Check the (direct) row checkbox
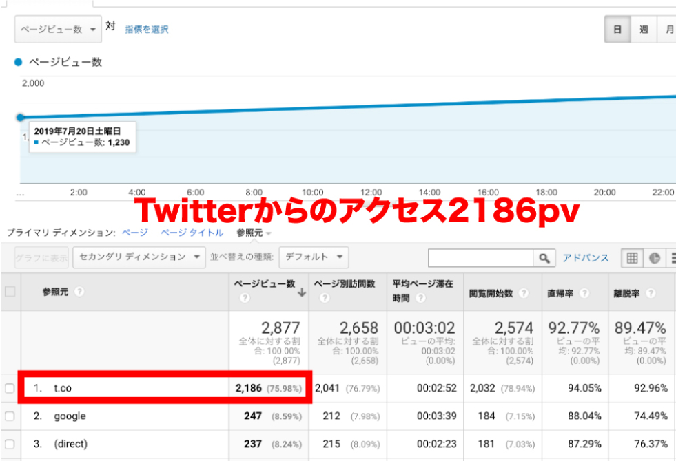The height and width of the screenshot is (461, 676). point(10,444)
